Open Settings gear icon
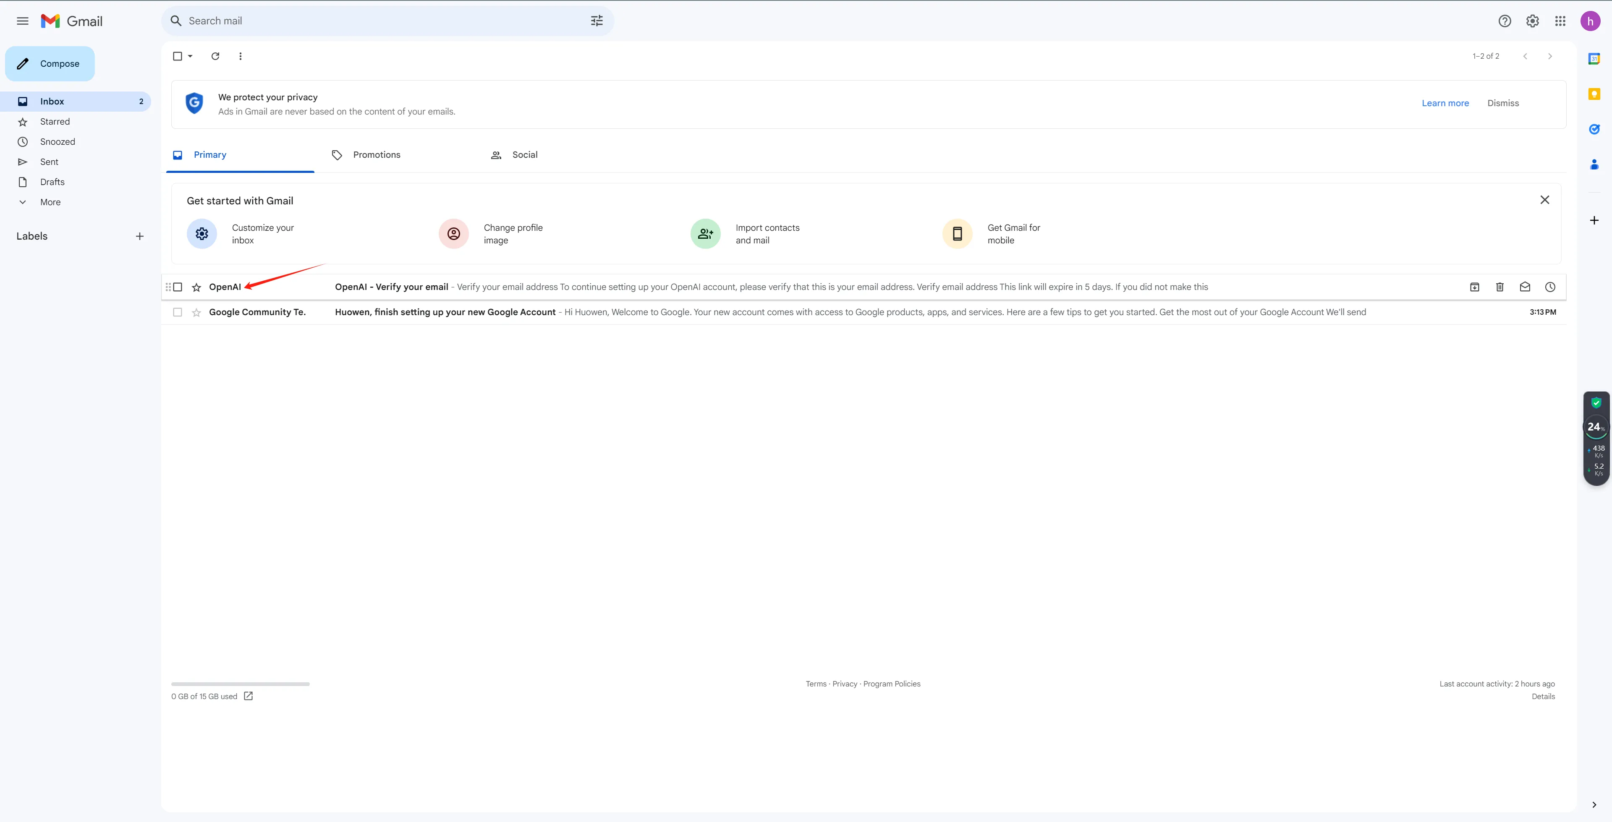Screen dimensions: 1612x822 pyautogui.click(x=1533, y=21)
